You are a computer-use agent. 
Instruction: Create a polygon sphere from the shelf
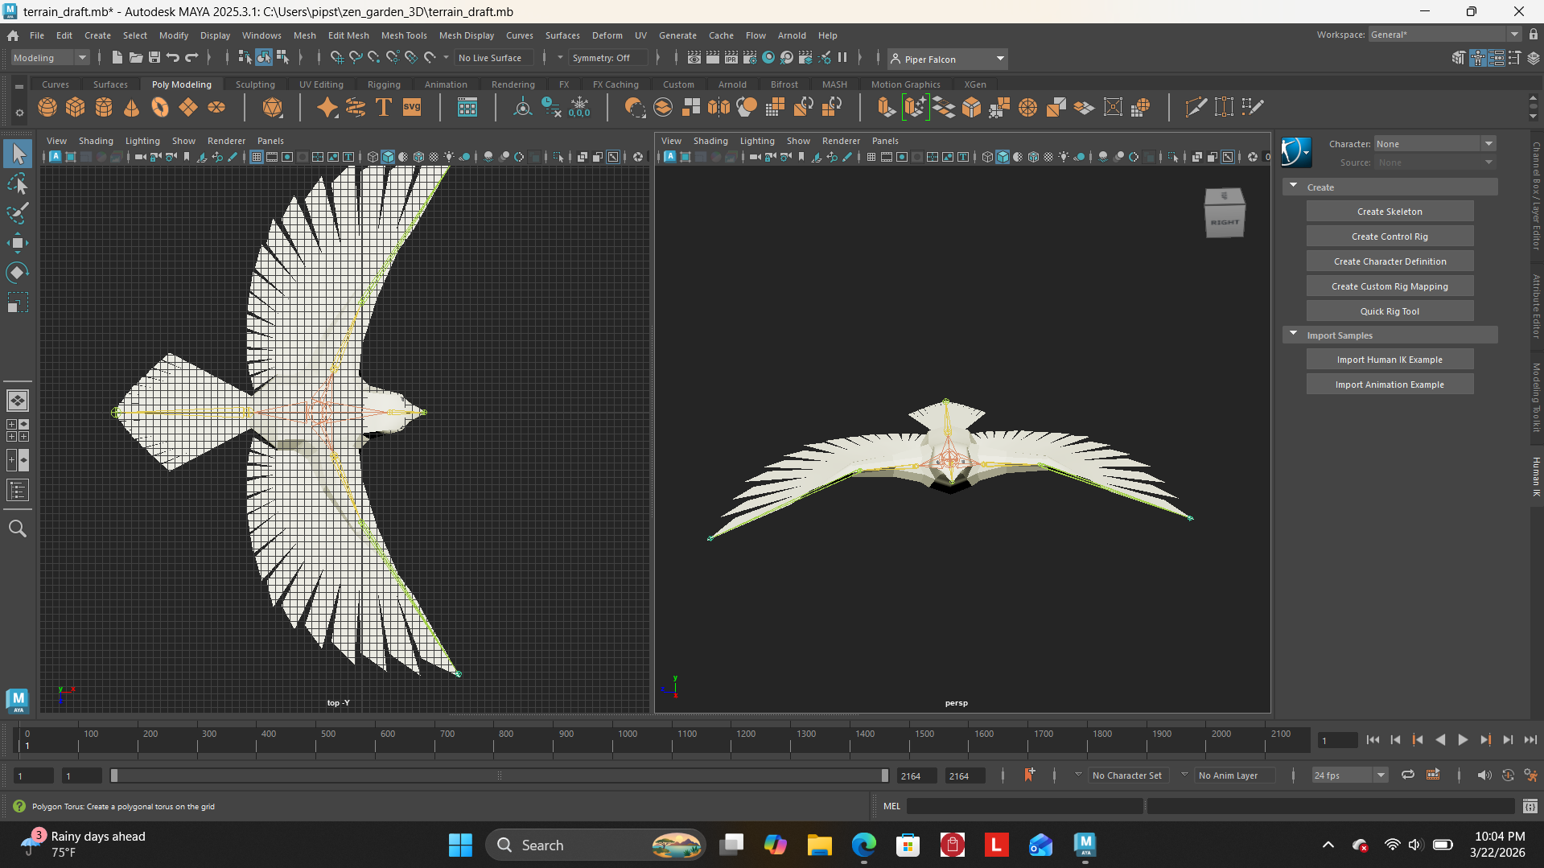pyautogui.click(x=47, y=107)
